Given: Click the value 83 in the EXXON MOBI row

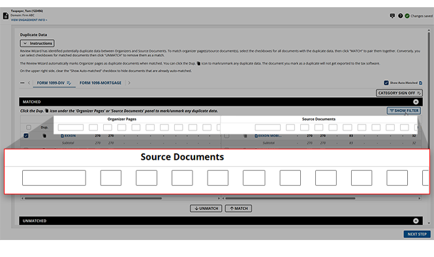Looking at the screenshot, I should [351, 136].
